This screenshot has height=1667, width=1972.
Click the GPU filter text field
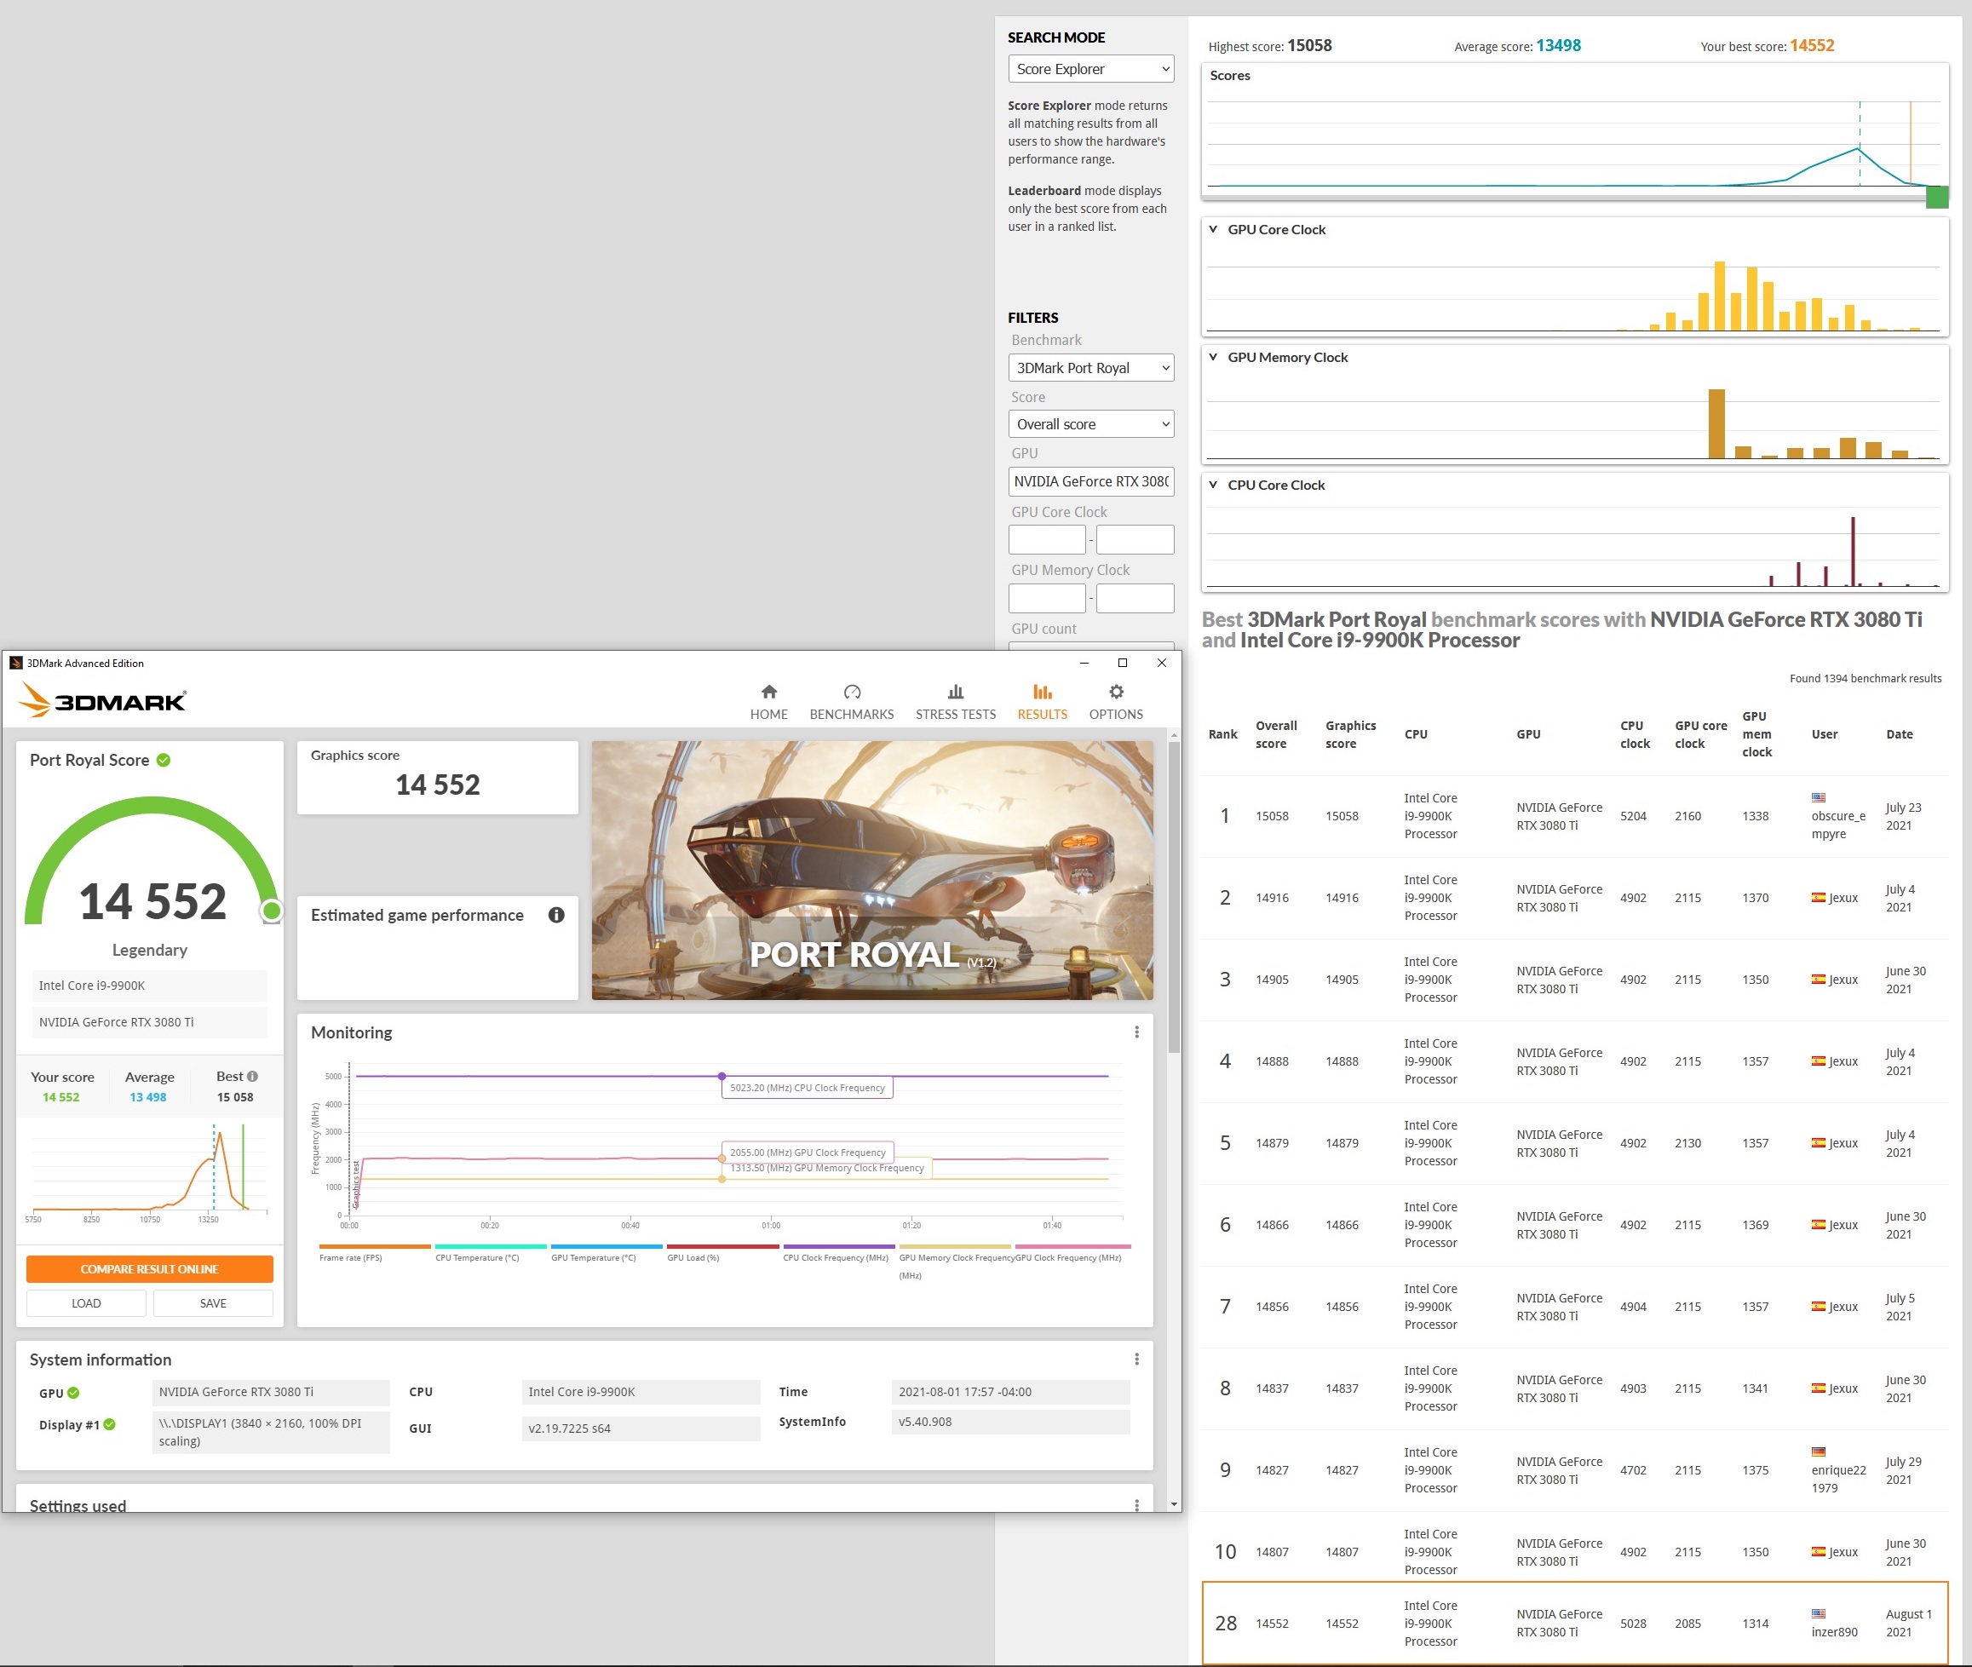(x=1090, y=481)
